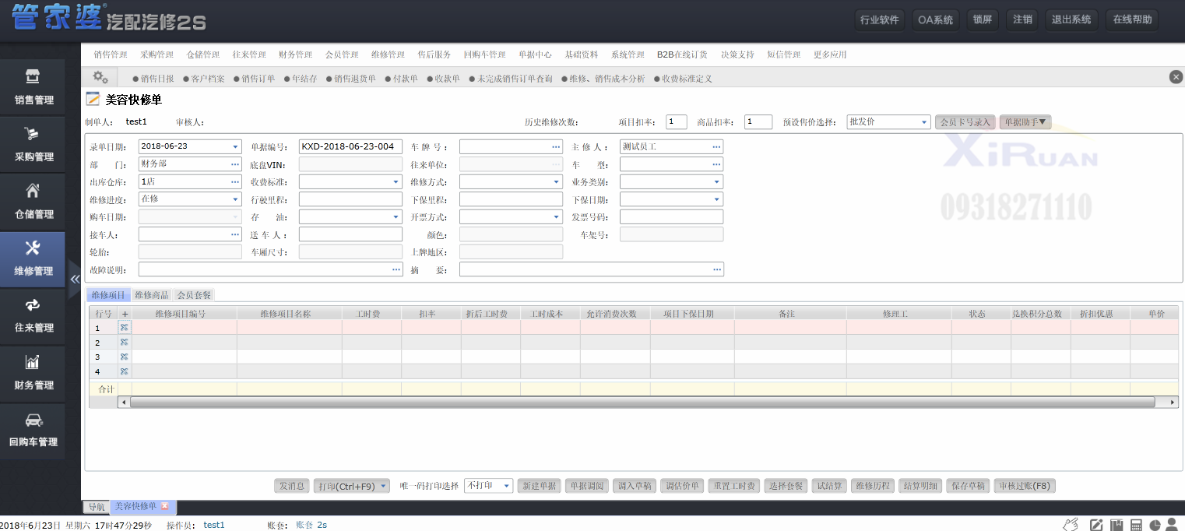Open 销售日报 shortcut link
This screenshot has height=531, width=1185.
(x=157, y=79)
